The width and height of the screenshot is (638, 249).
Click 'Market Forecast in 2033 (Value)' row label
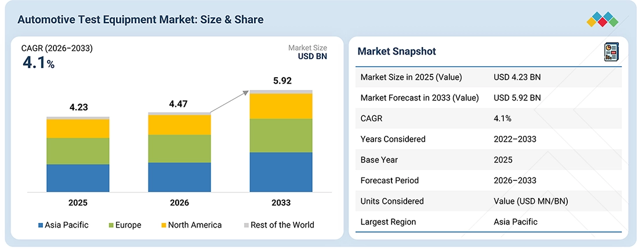(419, 98)
